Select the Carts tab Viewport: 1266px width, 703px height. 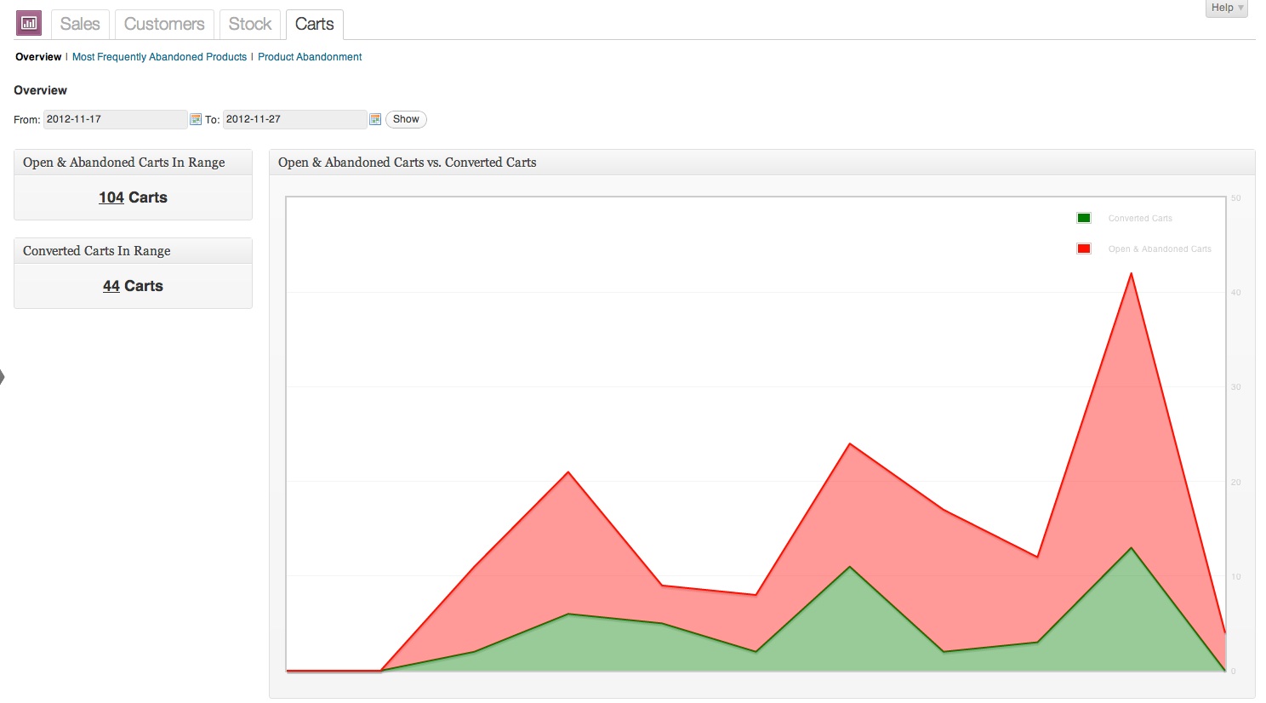[314, 24]
